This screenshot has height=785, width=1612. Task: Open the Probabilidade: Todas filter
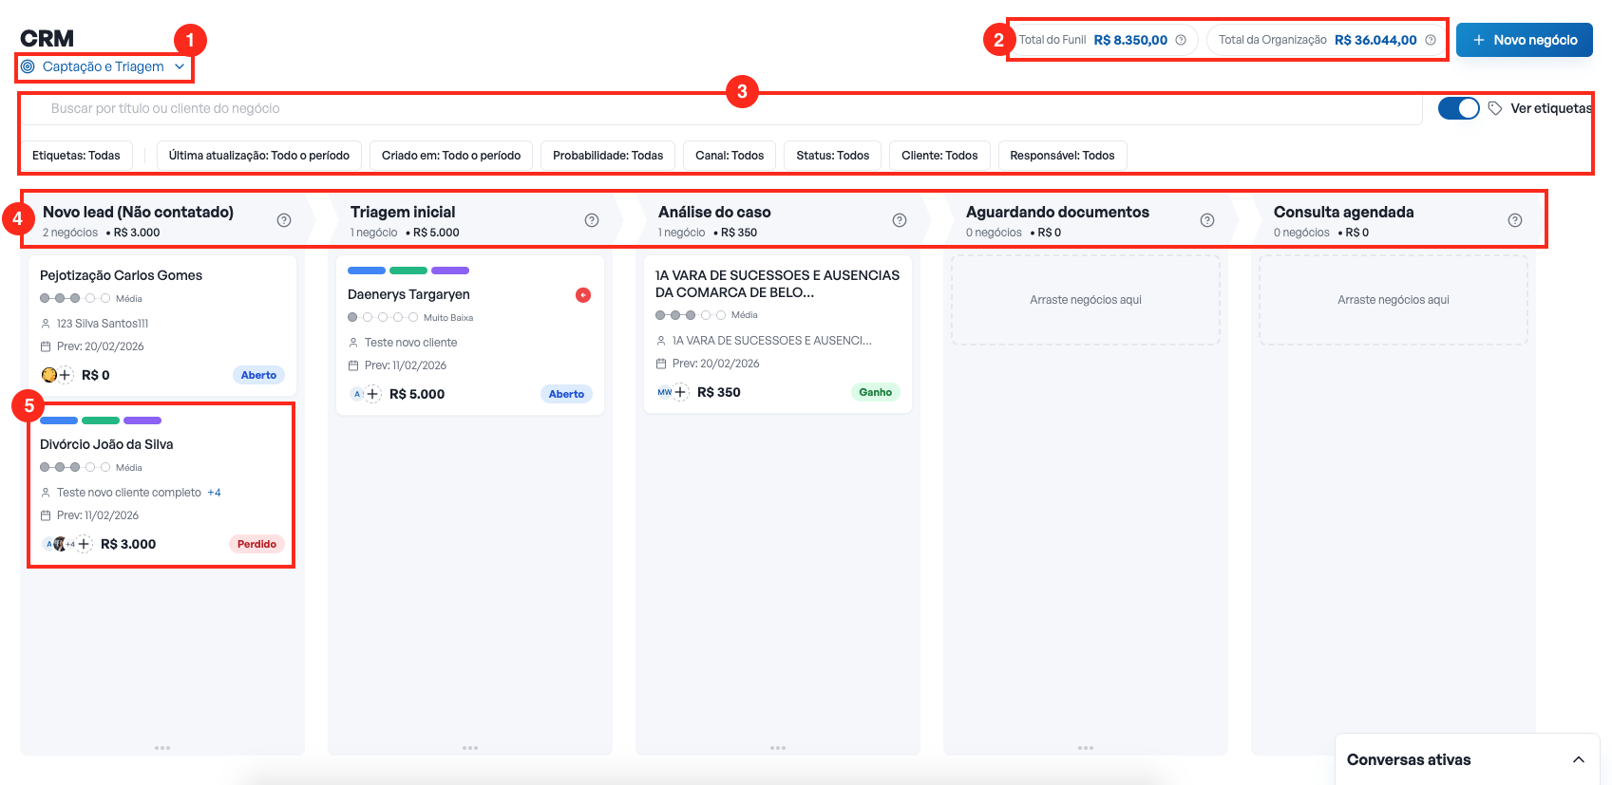click(608, 156)
